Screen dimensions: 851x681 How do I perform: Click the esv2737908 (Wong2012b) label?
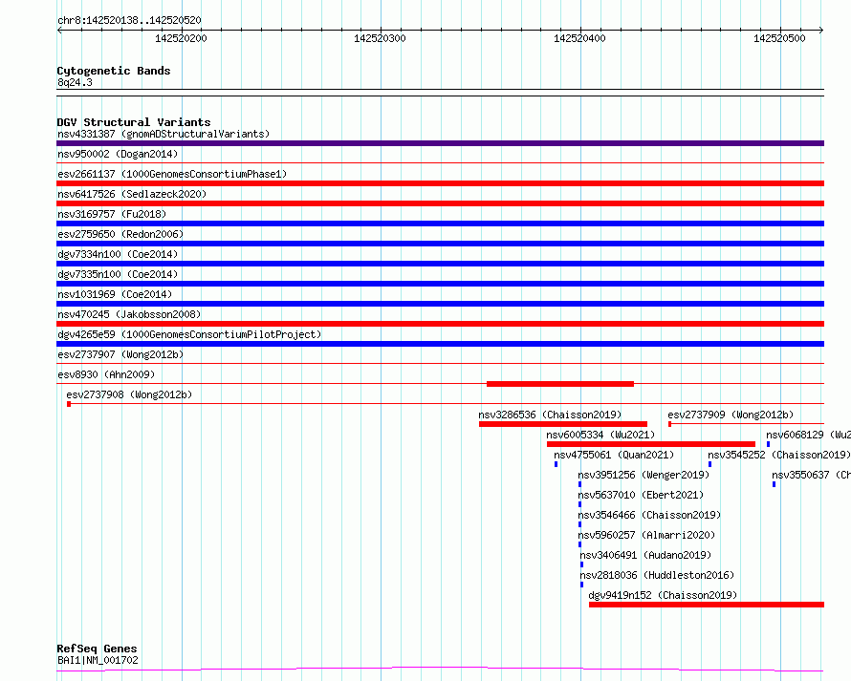point(129,394)
